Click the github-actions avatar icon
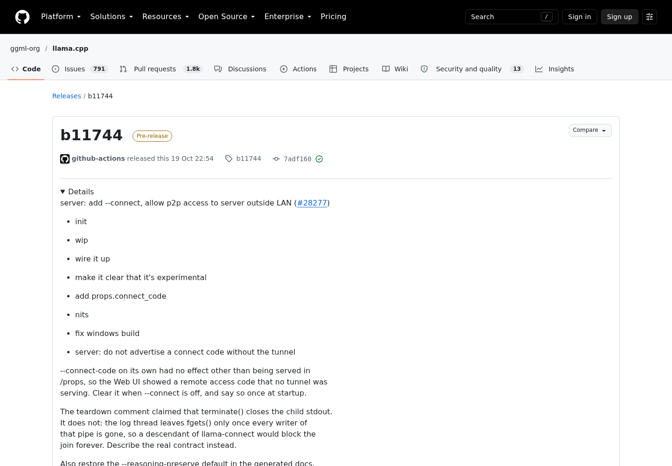The image size is (672, 466). [65, 159]
